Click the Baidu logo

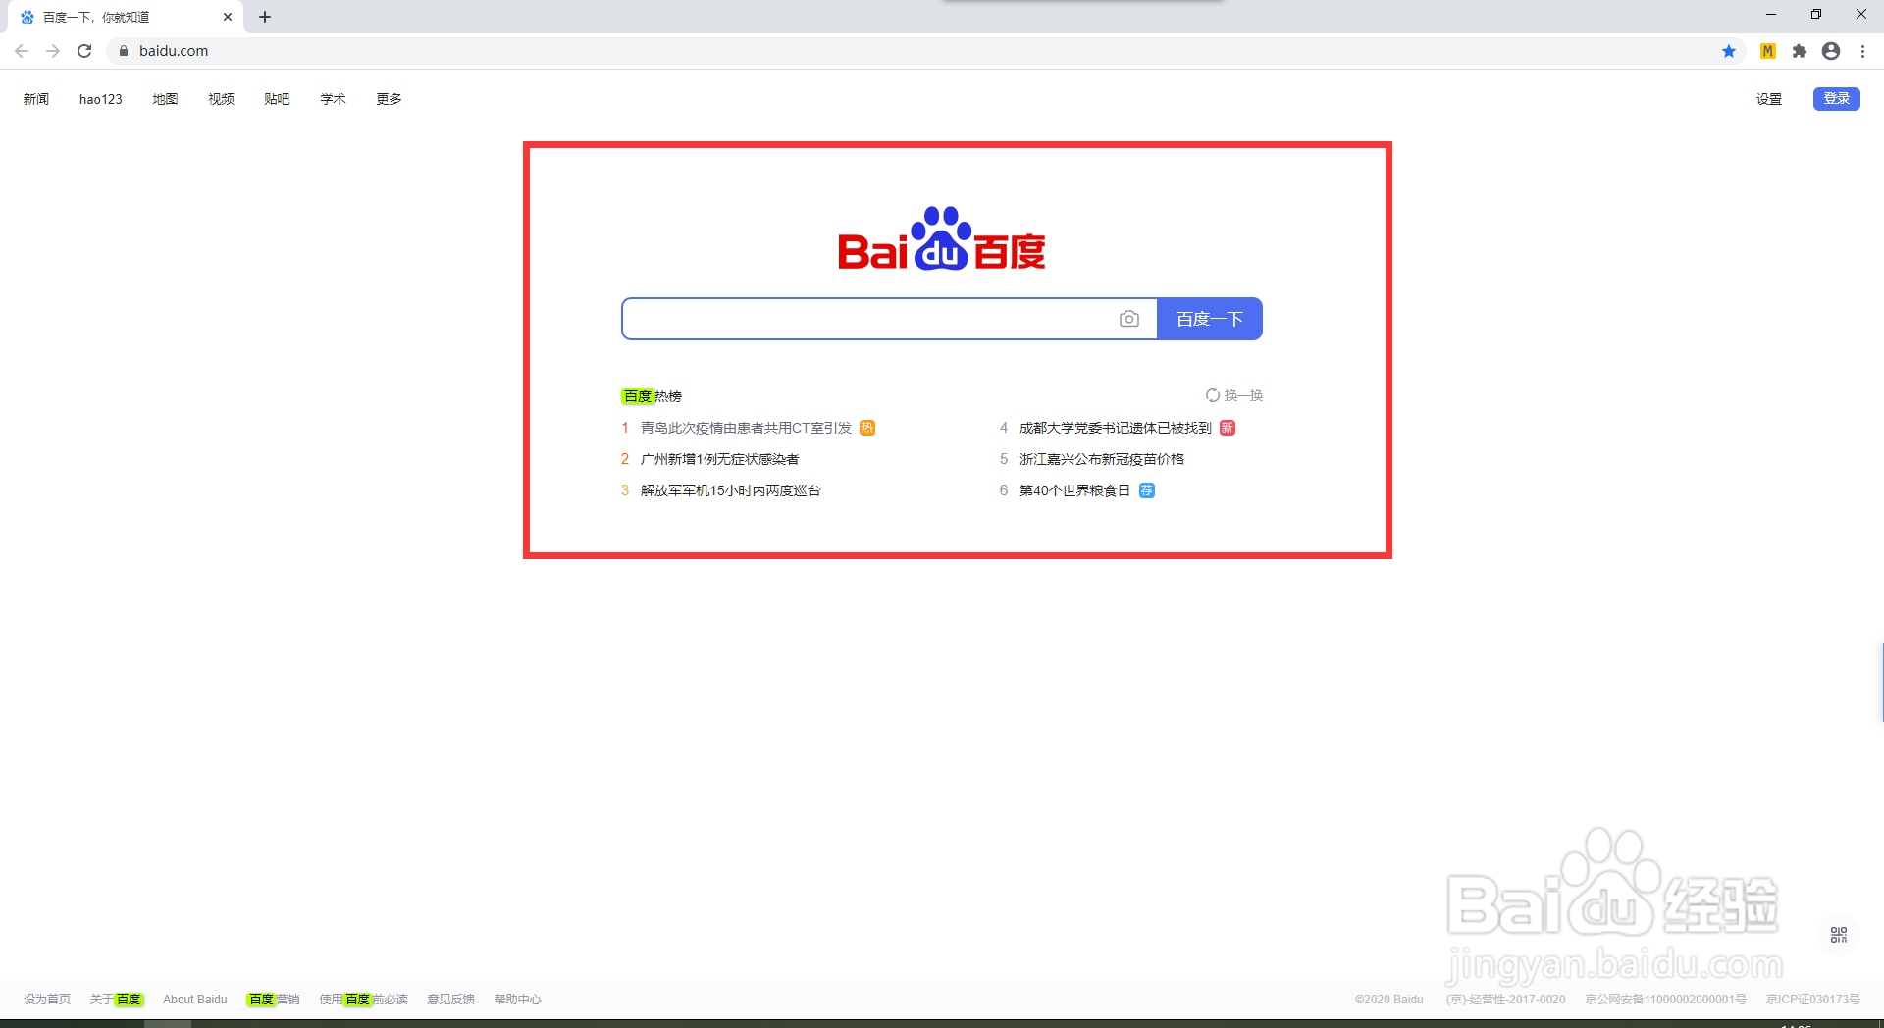(942, 238)
